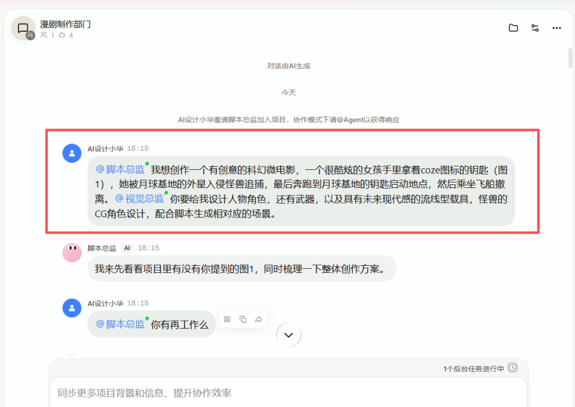Screen dimensions: 575x407
Task: Click the @视觉总监 mention in the first message
Action: click(140, 199)
